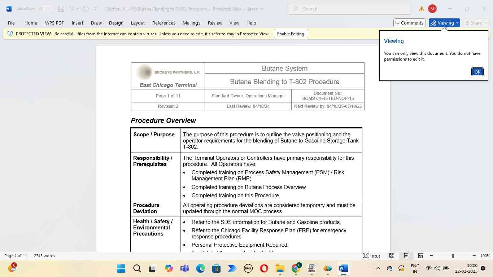The image size is (493, 277).
Task: Enable Focus mode in status bar
Action: click(372, 256)
